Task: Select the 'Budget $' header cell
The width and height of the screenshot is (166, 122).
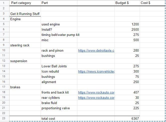Action: coord(127,3)
